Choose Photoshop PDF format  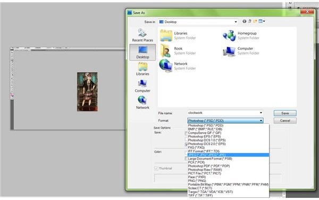pos(228,166)
